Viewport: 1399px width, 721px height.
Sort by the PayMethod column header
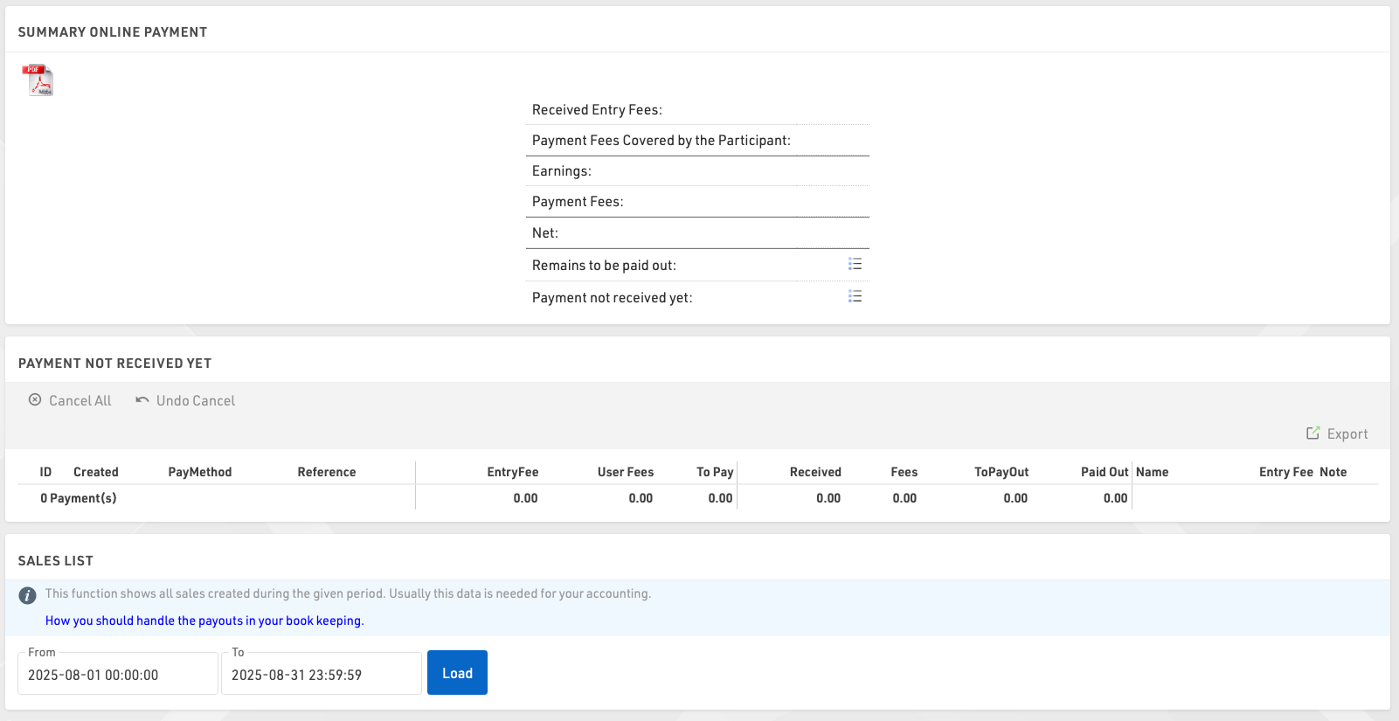[200, 472]
